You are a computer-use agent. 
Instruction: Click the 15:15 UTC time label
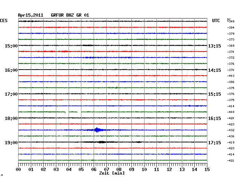pos(215,94)
